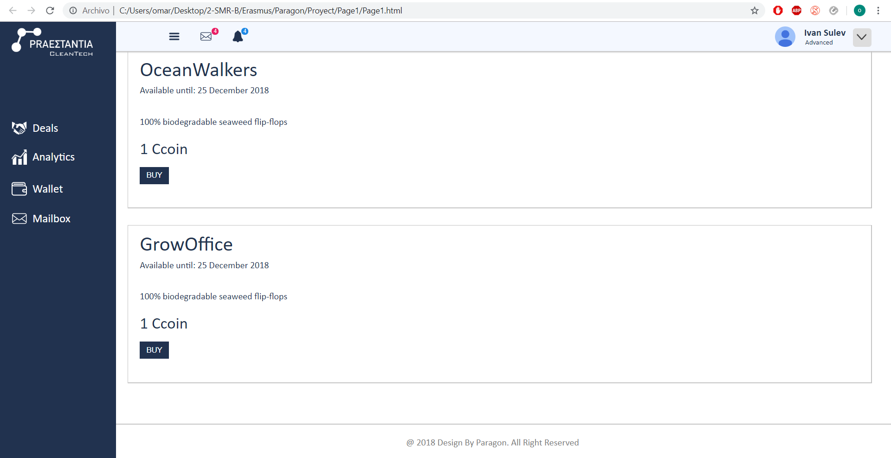
Task: Open Chrome's three-dot menu
Action: tap(878, 11)
